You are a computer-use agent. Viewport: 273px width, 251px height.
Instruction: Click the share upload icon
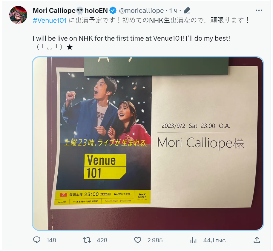[257, 240]
